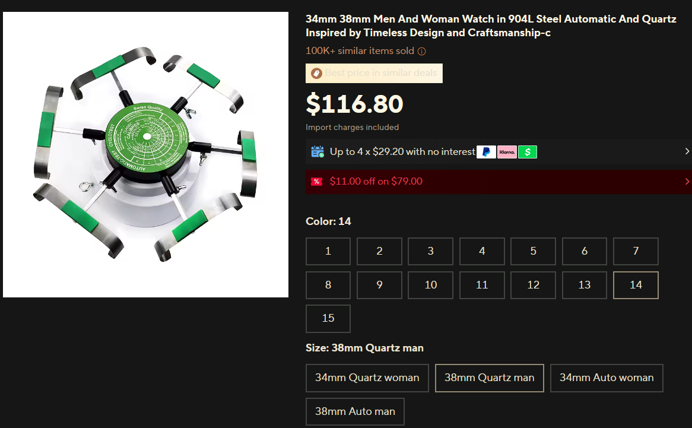The height and width of the screenshot is (428, 692).
Task: Expand the installment payment options chevron
Action: click(687, 151)
